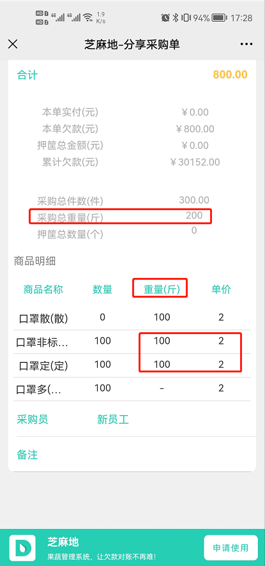Select the 口罩散(散) product row

click(132, 318)
